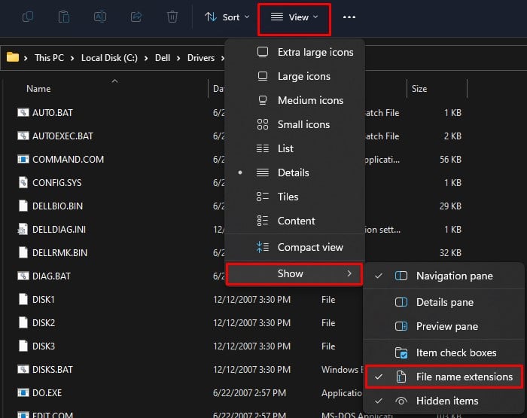Viewport: 527px width, 418px height.
Task: Open the COMMAND.COM file
Action: tap(68, 160)
